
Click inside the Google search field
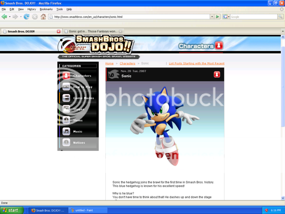click(253, 17)
